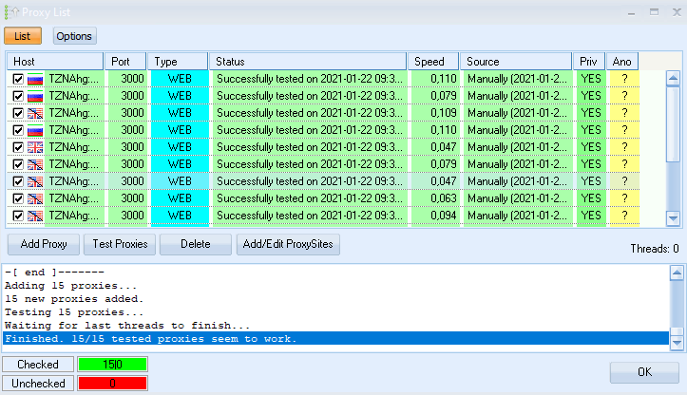Uncheck the proxy with speed 0,094
Viewport: 687px width, 395px height.
coord(18,216)
